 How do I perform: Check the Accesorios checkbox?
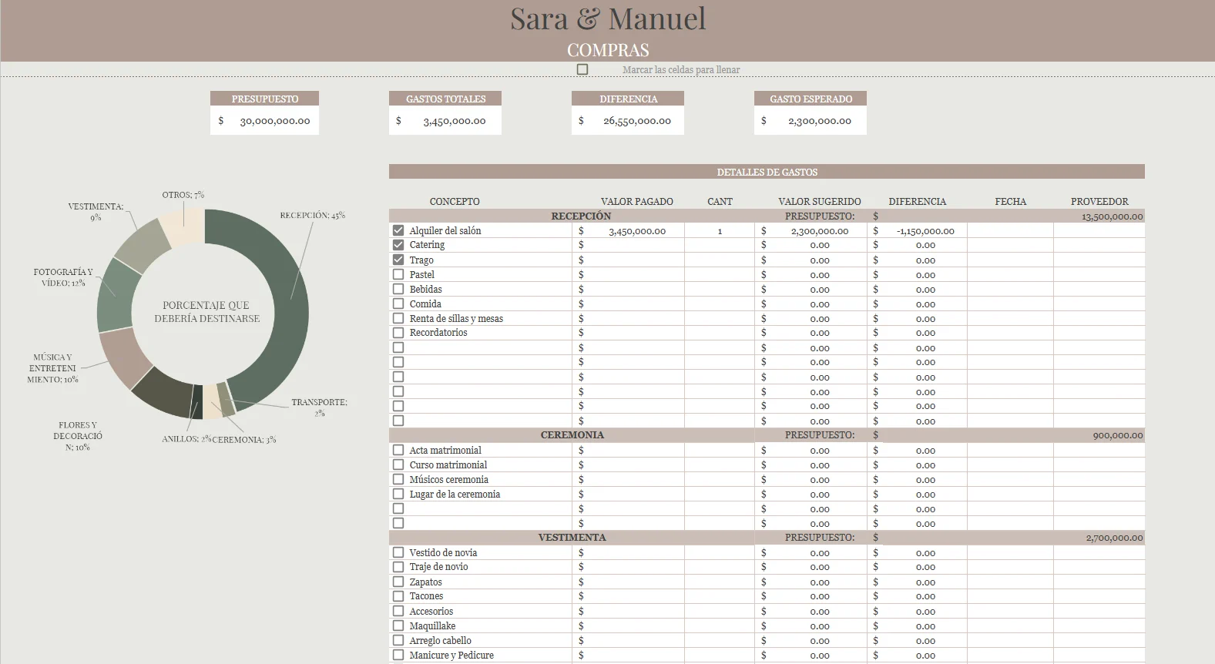tap(398, 611)
